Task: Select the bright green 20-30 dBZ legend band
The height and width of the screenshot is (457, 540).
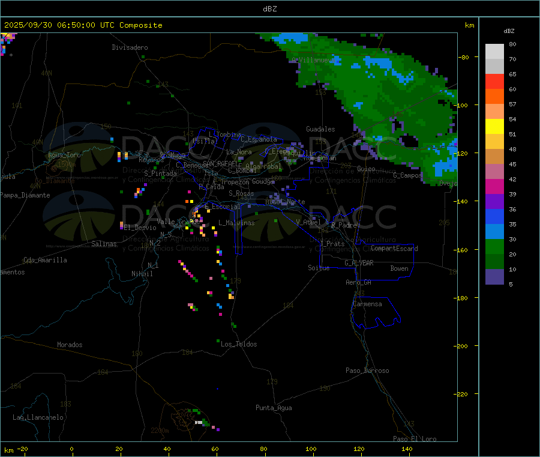Action: tap(494, 246)
